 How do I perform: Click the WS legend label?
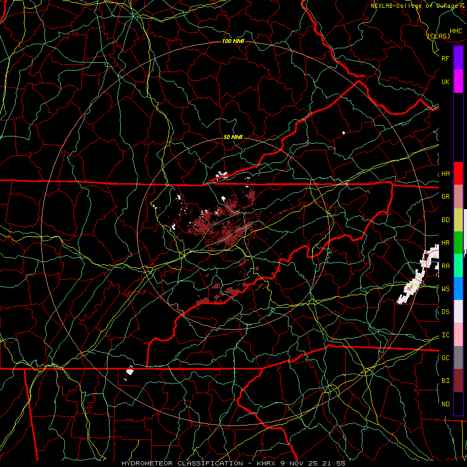(445, 289)
